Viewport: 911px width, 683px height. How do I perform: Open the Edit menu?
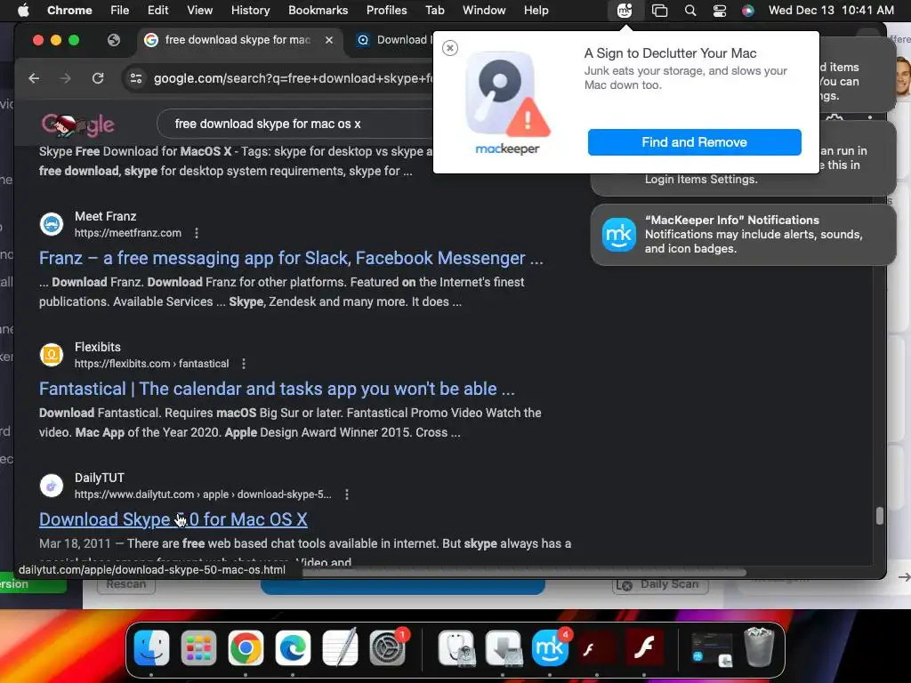tap(157, 10)
